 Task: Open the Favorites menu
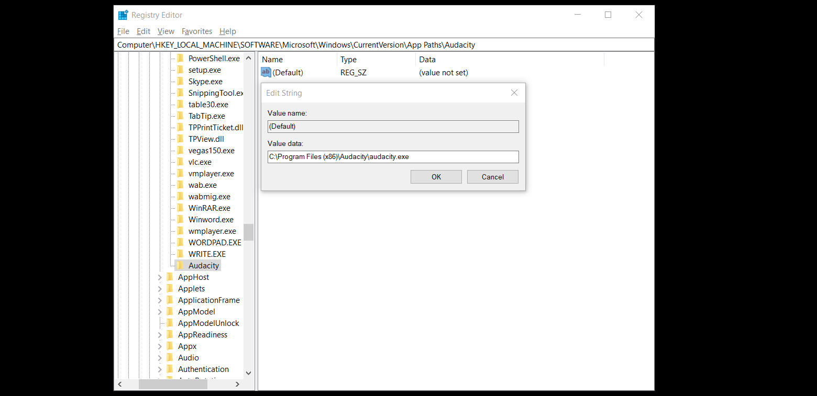point(197,31)
